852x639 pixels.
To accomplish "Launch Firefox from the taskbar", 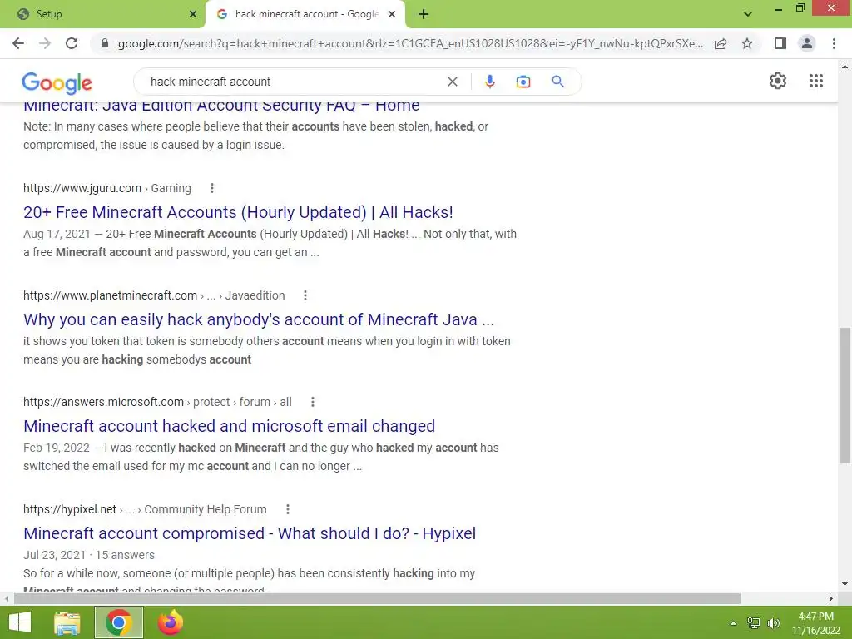I will point(170,622).
